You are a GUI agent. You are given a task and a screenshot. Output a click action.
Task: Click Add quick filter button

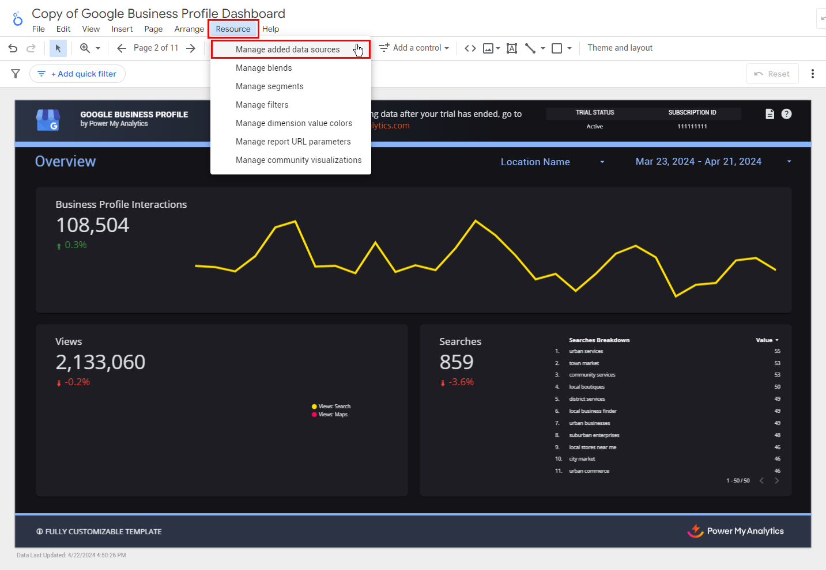pyautogui.click(x=78, y=74)
